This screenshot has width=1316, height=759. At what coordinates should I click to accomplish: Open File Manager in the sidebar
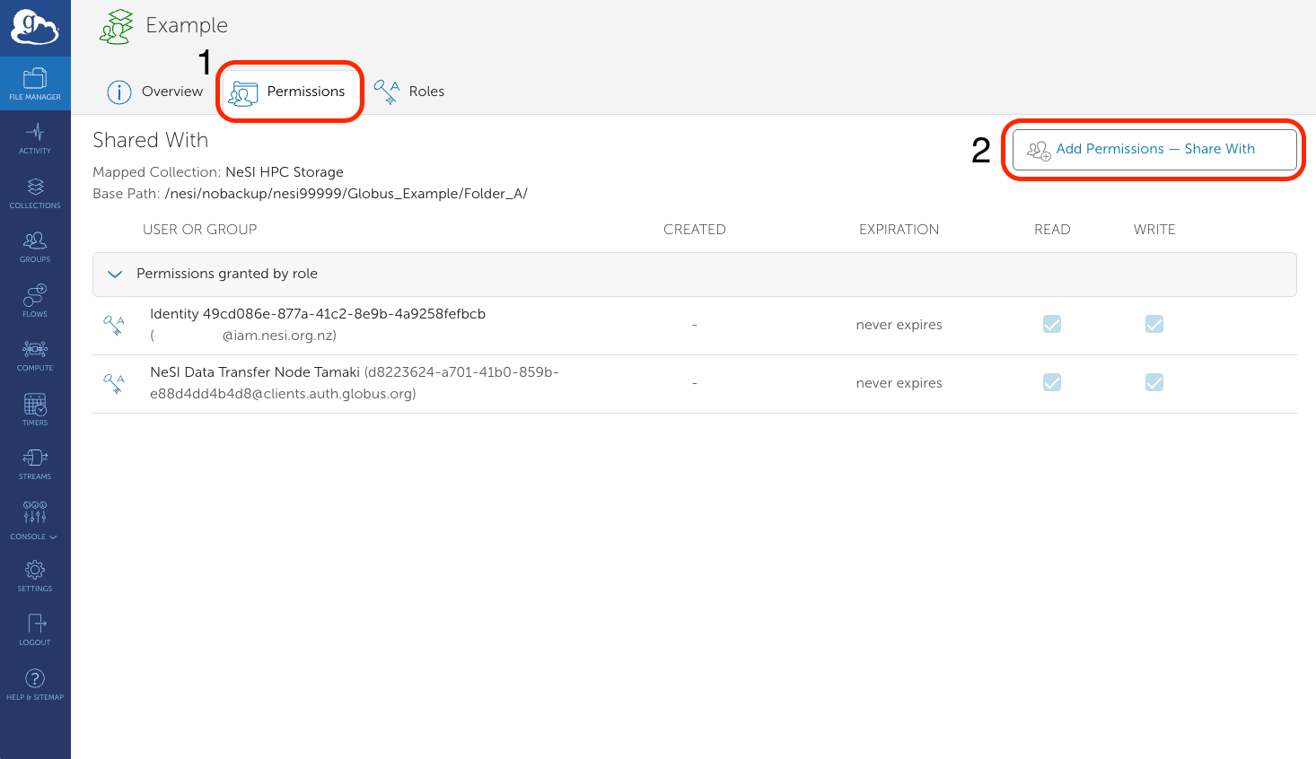pyautogui.click(x=35, y=84)
